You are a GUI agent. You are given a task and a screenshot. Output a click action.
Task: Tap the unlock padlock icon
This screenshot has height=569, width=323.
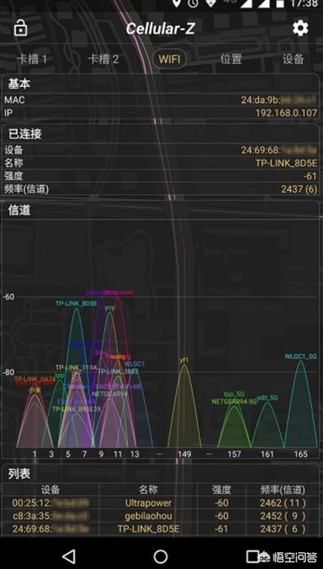point(20,28)
